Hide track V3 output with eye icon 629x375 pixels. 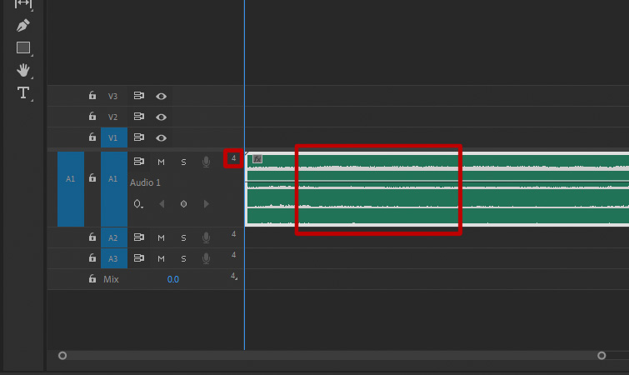[x=161, y=97]
